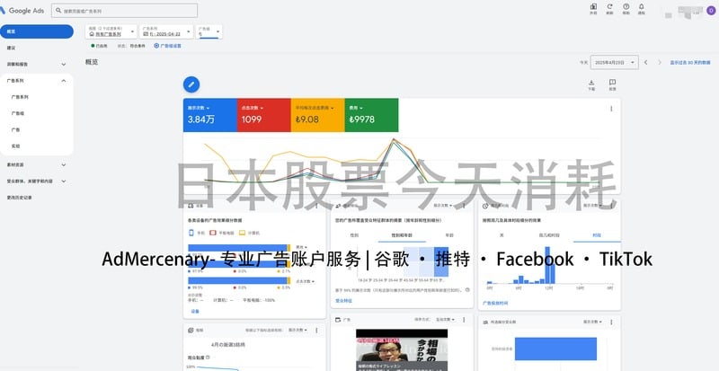Open date picker showing 2025年4月23日
719x371 pixels.
pyautogui.click(x=614, y=62)
